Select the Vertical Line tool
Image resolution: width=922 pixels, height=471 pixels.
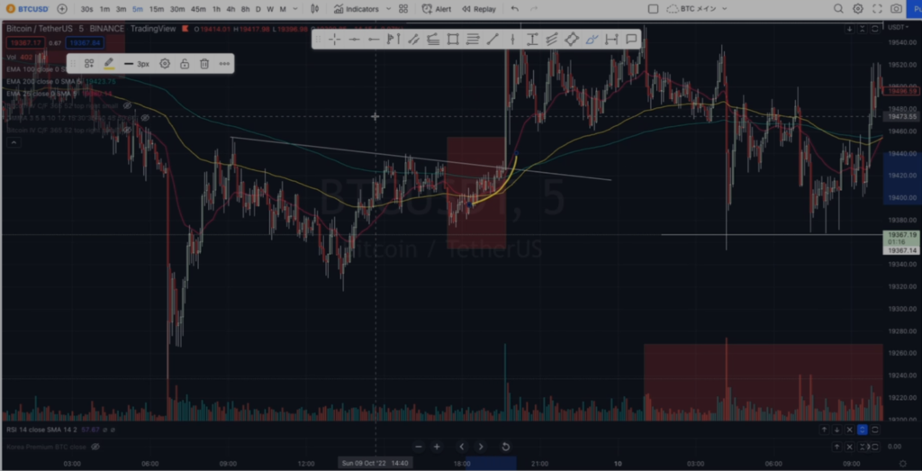tap(512, 40)
